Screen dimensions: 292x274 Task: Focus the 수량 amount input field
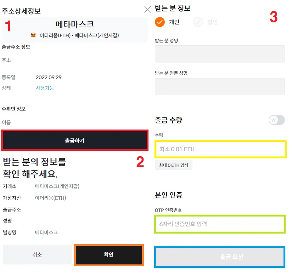(x=220, y=149)
